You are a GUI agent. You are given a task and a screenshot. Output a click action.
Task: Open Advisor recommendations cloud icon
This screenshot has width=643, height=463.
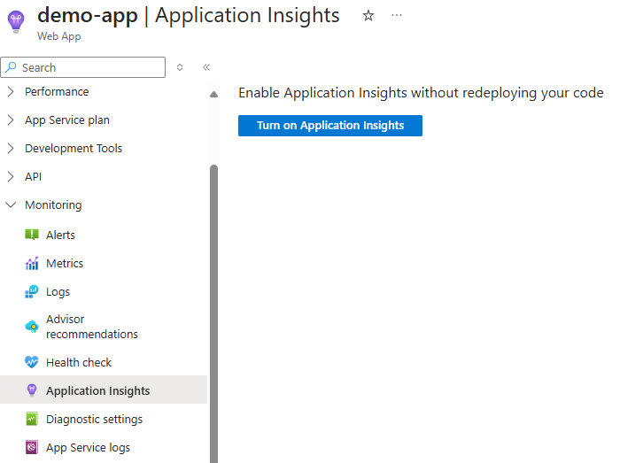click(x=32, y=327)
